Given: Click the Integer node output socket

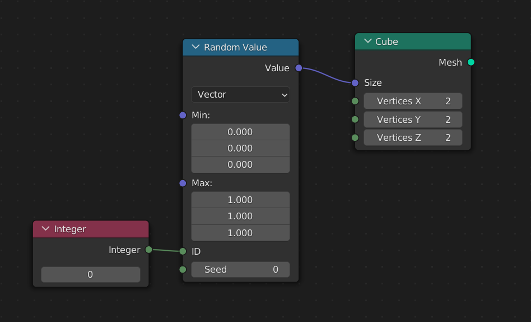Looking at the screenshot, I should coord(148,250).
